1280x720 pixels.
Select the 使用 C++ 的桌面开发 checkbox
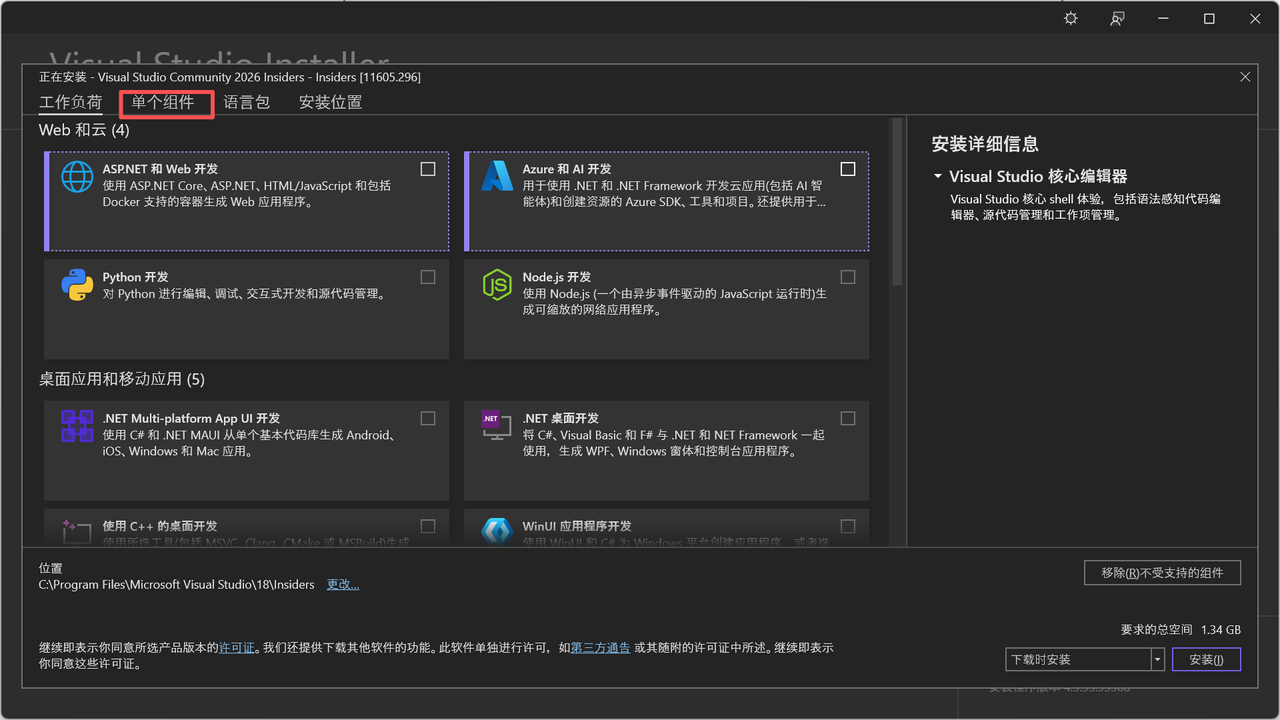pyautogui.click(x=428, y=527)
